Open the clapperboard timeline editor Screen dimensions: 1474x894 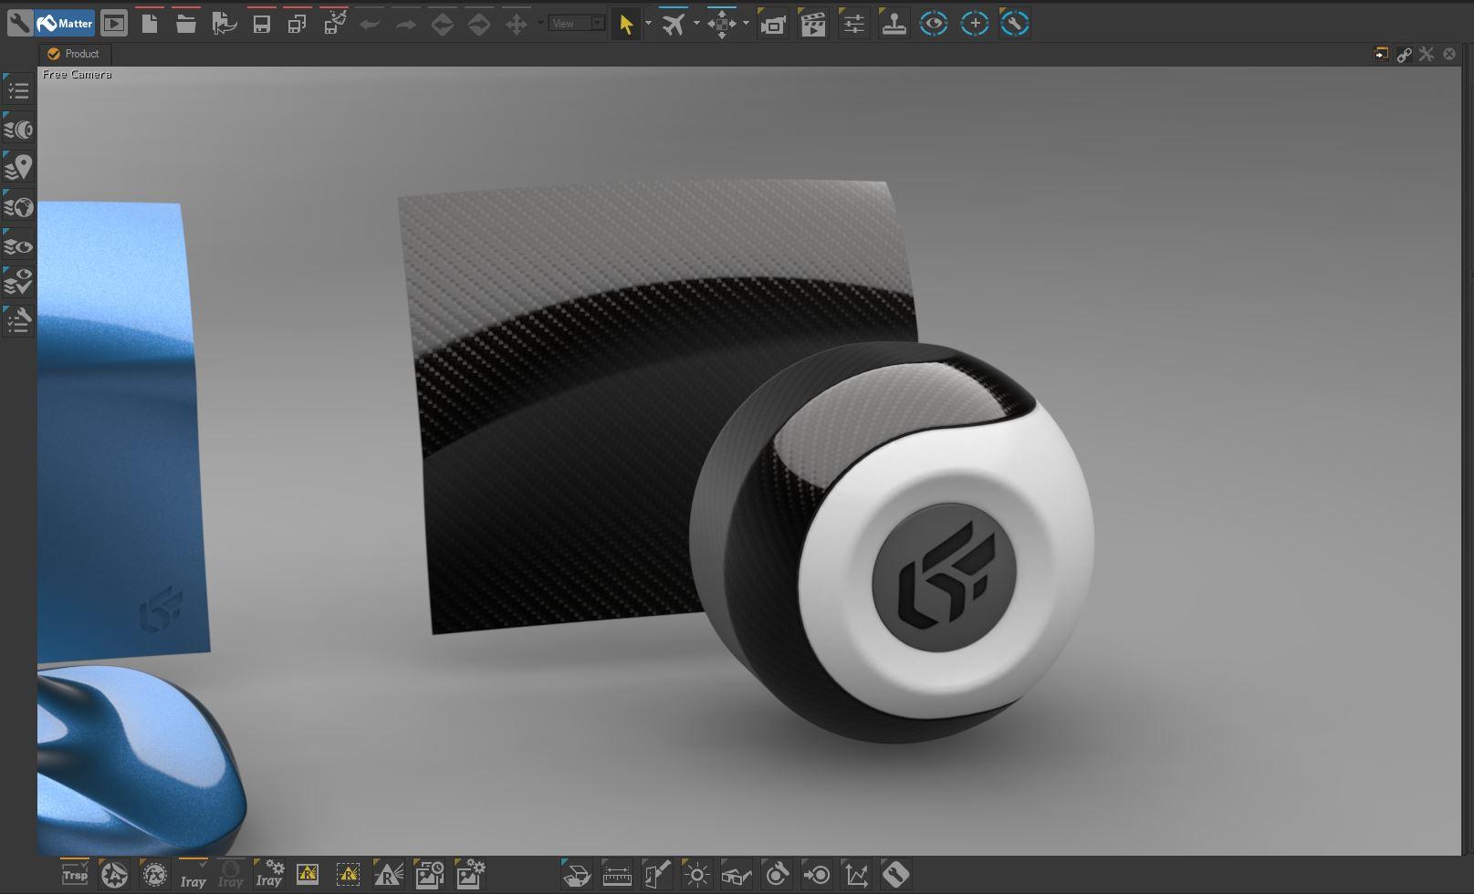[x=813, y=24]
